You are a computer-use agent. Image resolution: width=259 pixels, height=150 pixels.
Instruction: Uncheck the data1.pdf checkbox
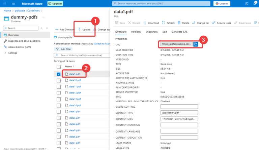[x=59, y=74]
